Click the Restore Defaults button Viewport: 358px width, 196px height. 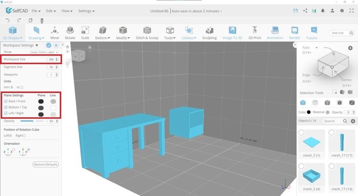[46, 164]
